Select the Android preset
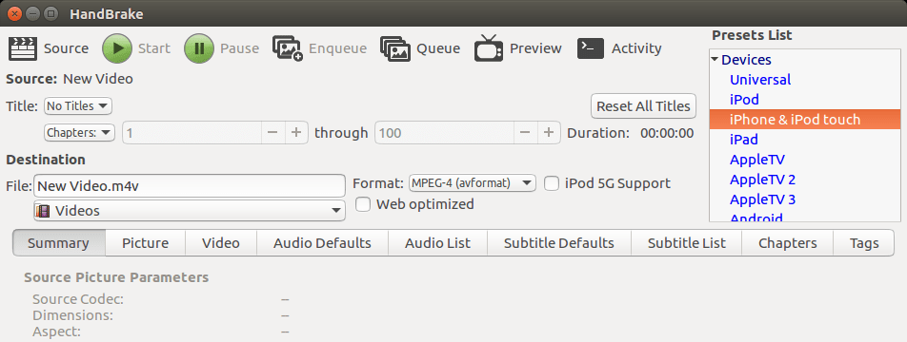 coord(756,218)
